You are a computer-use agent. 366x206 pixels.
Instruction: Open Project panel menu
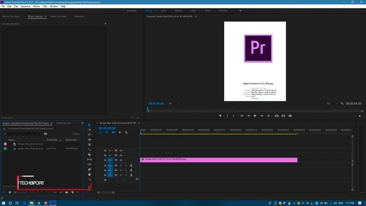tap(51, 123)
